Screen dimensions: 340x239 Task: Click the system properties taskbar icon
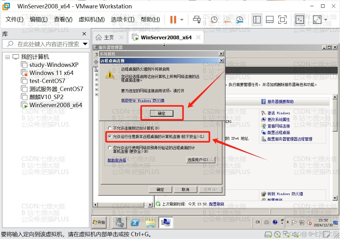[x=166, y=223]
